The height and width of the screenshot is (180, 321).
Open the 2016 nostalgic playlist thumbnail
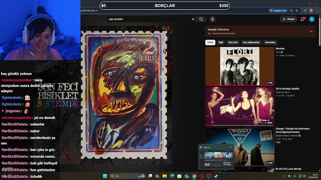(240, 106)
